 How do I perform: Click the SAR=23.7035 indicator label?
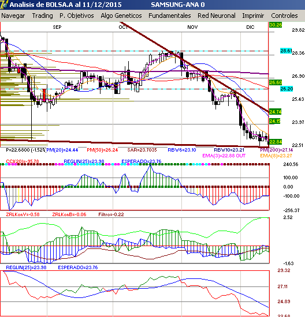(x=142, y=150)
